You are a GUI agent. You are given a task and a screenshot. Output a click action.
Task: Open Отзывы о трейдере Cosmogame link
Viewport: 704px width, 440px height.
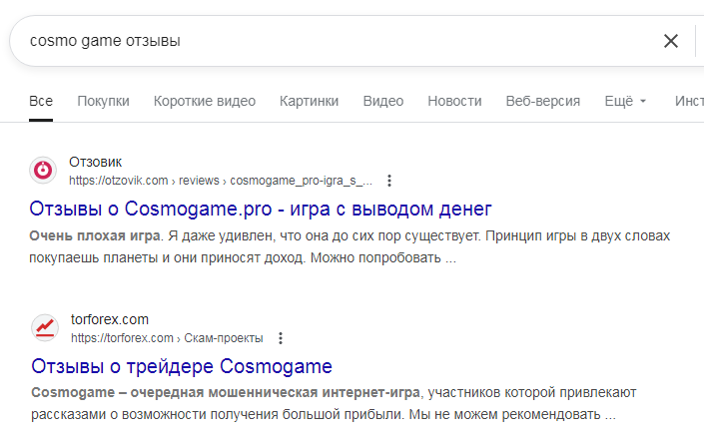(x=182, y=366)
